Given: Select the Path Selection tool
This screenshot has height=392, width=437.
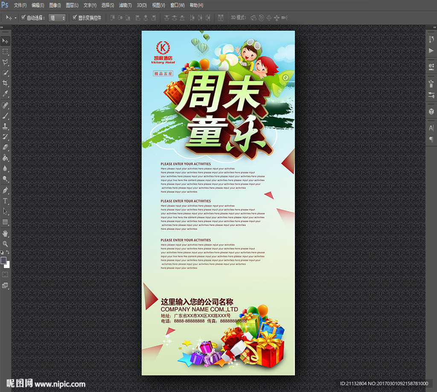Looking at the screenshot, I should click(5, 211).
